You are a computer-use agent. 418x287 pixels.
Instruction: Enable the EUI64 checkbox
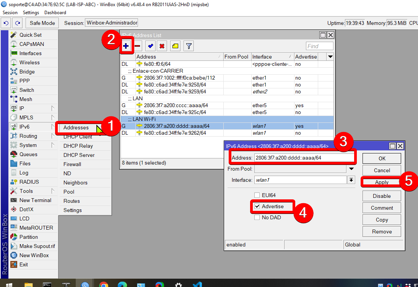tap(257, 195)
